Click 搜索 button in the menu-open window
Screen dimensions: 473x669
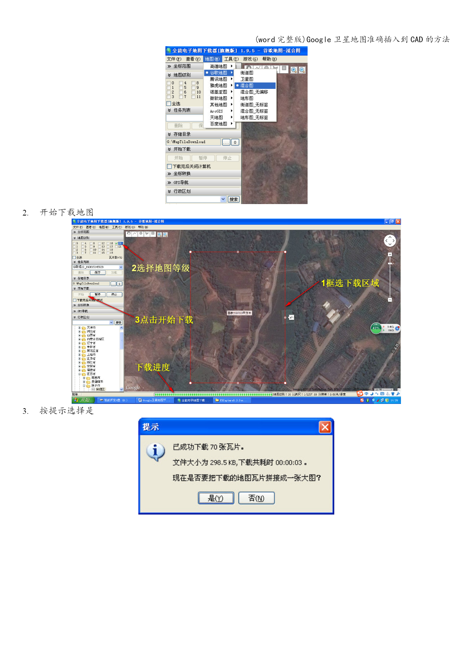tap(234, 199)
